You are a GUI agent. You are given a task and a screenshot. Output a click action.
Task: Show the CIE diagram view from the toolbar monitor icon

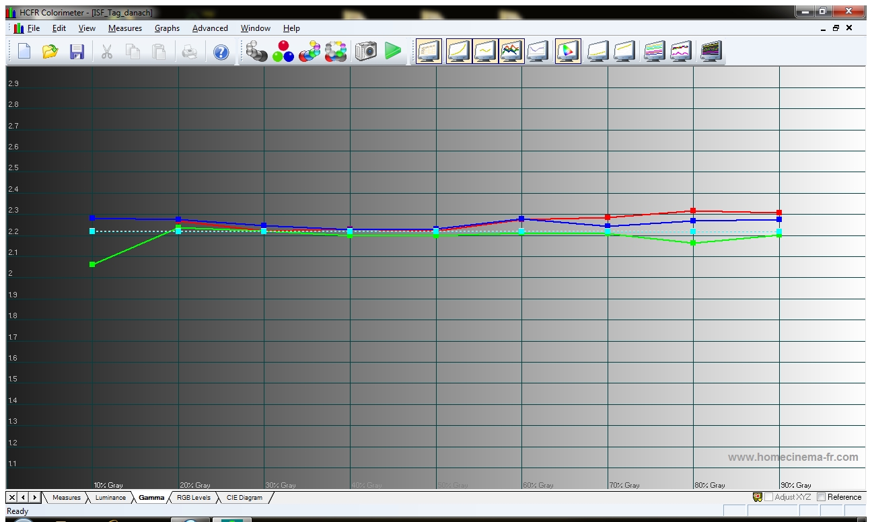point(567,52)
